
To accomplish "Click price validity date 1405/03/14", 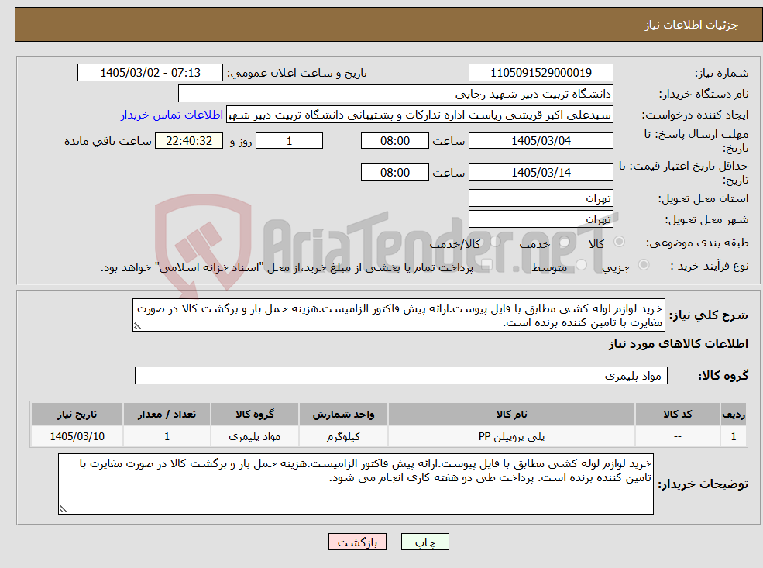I will click(541, 172).
